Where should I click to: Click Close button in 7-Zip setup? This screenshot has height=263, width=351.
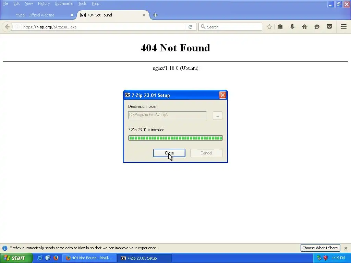(169, 153)
